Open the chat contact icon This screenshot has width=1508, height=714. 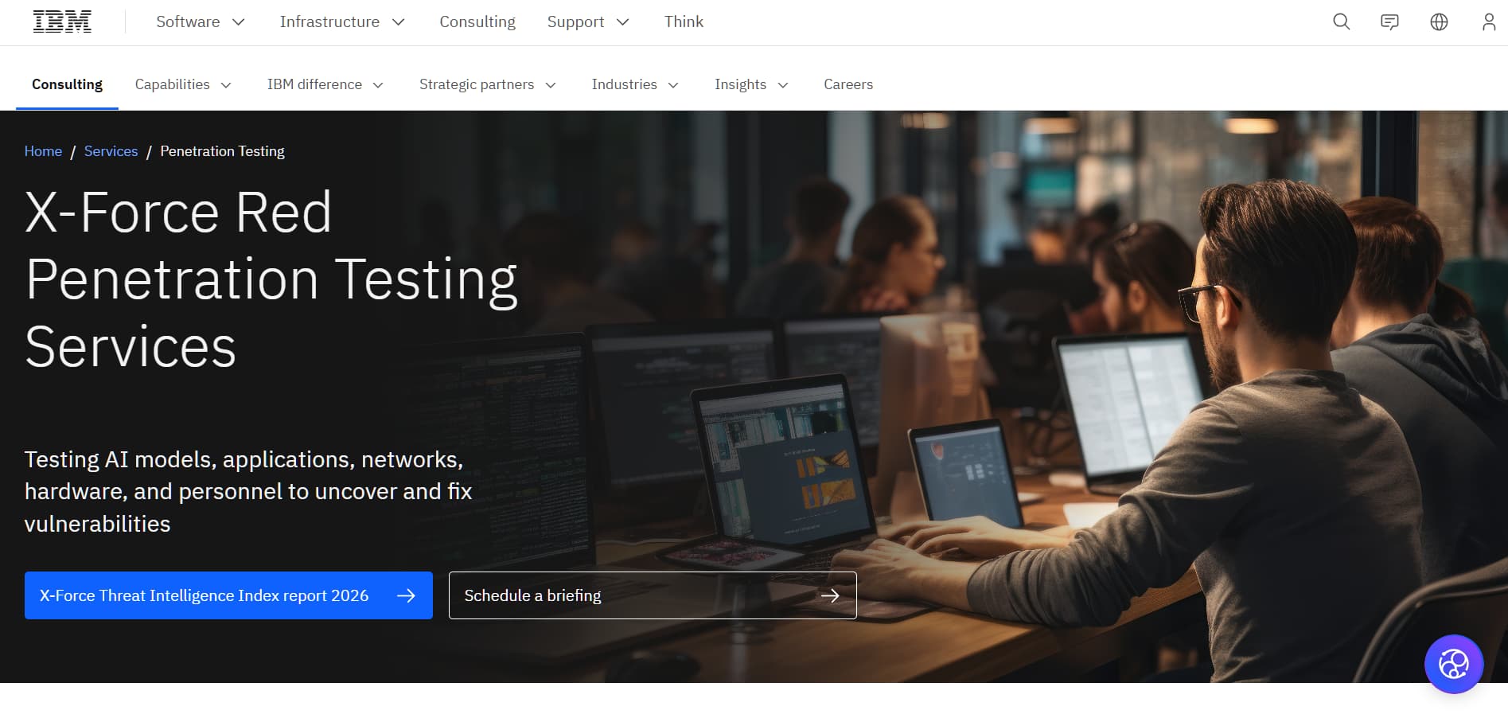coord(1389,21)
